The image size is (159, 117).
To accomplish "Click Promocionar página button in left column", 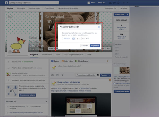I will pos(27,95).
